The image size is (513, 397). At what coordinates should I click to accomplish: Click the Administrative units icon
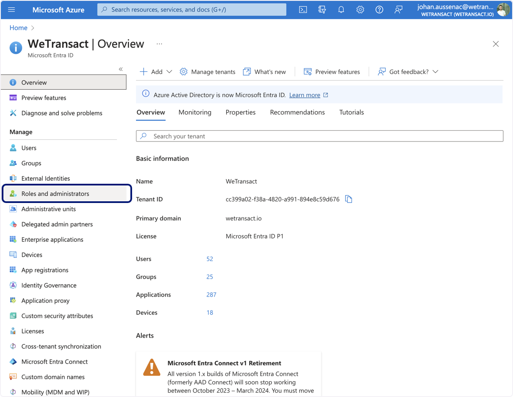coord(13,209)
